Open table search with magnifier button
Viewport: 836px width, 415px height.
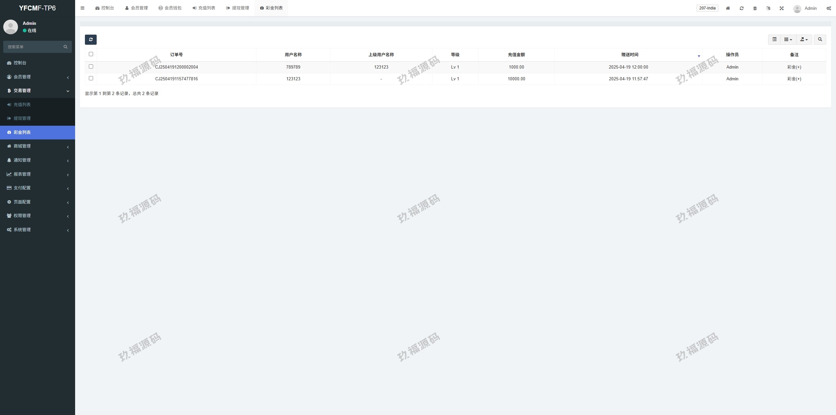pyautogui.click(x=820, y=40)
